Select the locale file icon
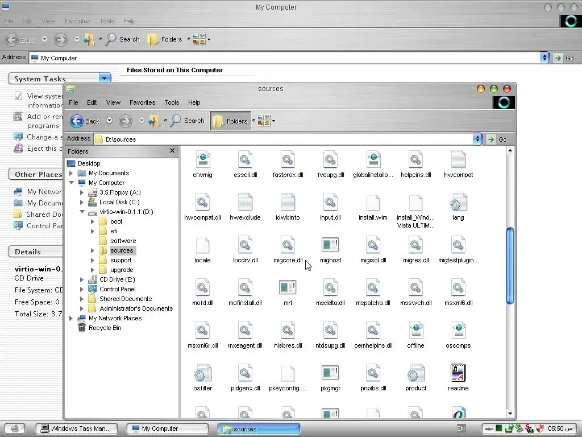Viewport: 582px width, 437px height. pos(203,245)
